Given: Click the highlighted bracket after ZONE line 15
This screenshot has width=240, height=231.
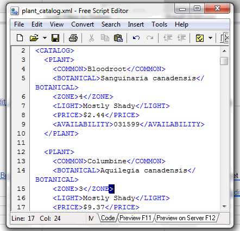Looking at the screenshot, I should click(x=111, y=189).
